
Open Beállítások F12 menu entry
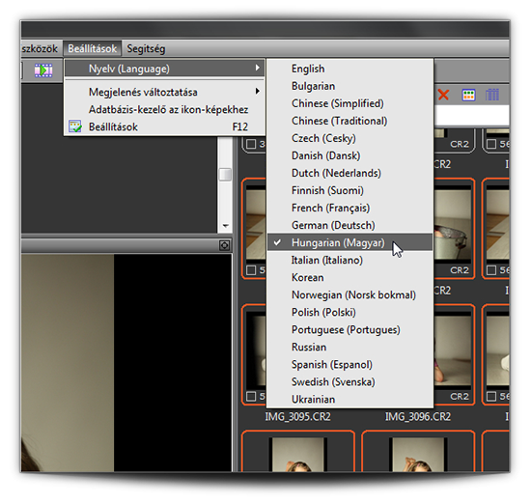tap(164, 126)
